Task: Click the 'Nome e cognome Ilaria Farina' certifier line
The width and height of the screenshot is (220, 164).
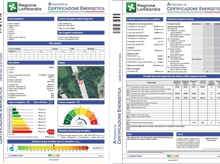Action: click(69, 37)
